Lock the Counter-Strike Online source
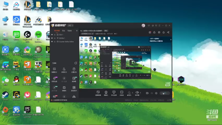Viewport: 222px width, 125px height. [x=55, y=42]
